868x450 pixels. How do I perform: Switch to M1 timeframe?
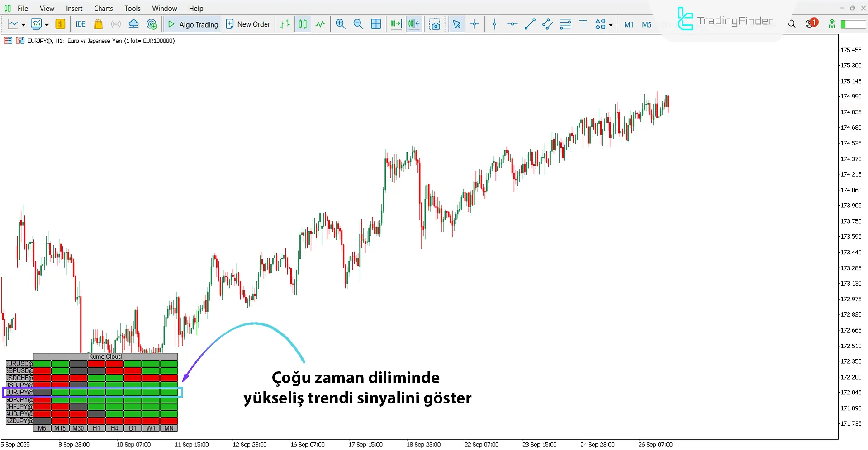pos(629,24)
